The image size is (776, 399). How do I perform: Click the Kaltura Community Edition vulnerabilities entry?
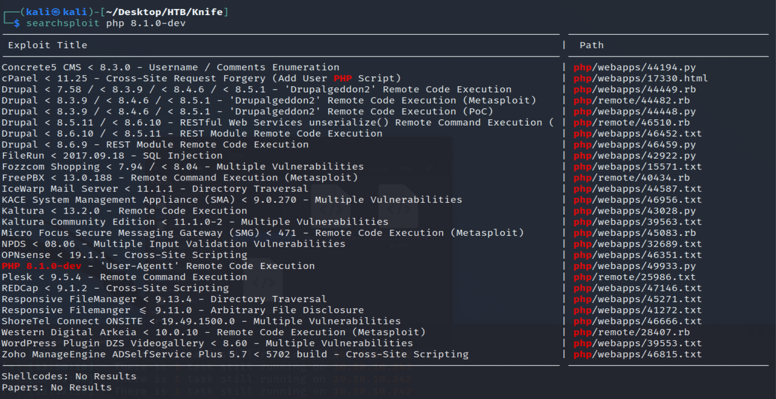(x=195, y=222)
